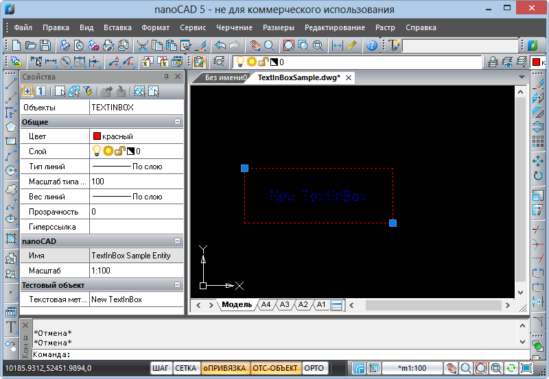Click the New document icon

[16, 45]
